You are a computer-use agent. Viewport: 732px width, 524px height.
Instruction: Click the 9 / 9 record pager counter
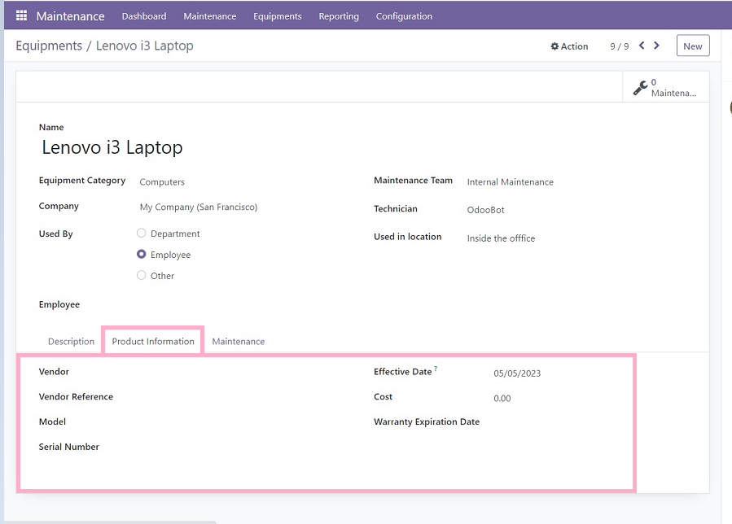[x=619, y=46]
